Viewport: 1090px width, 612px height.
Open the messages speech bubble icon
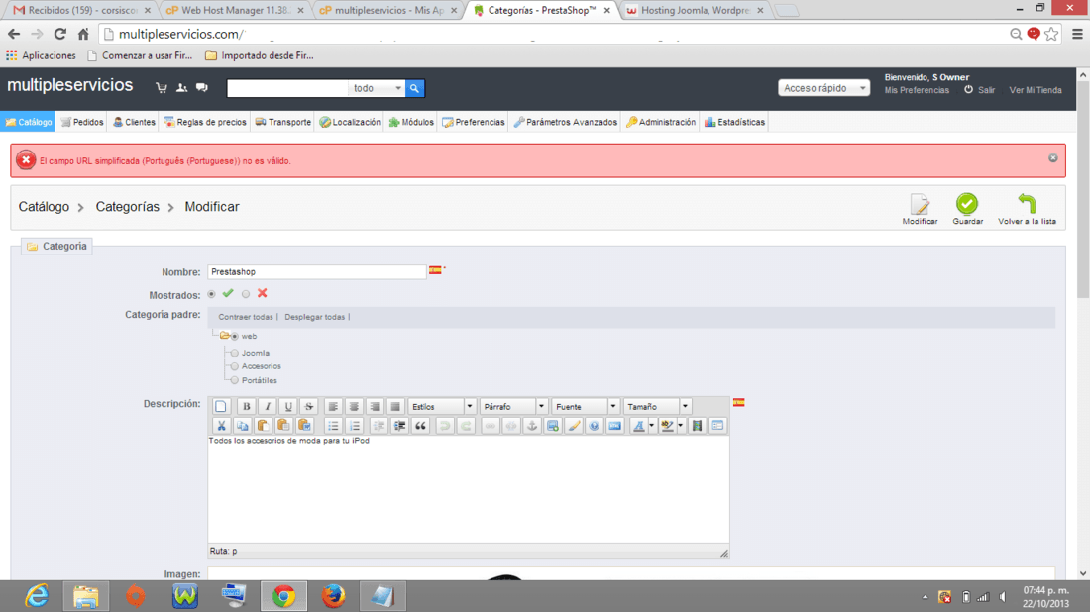(x=201, y=87)
